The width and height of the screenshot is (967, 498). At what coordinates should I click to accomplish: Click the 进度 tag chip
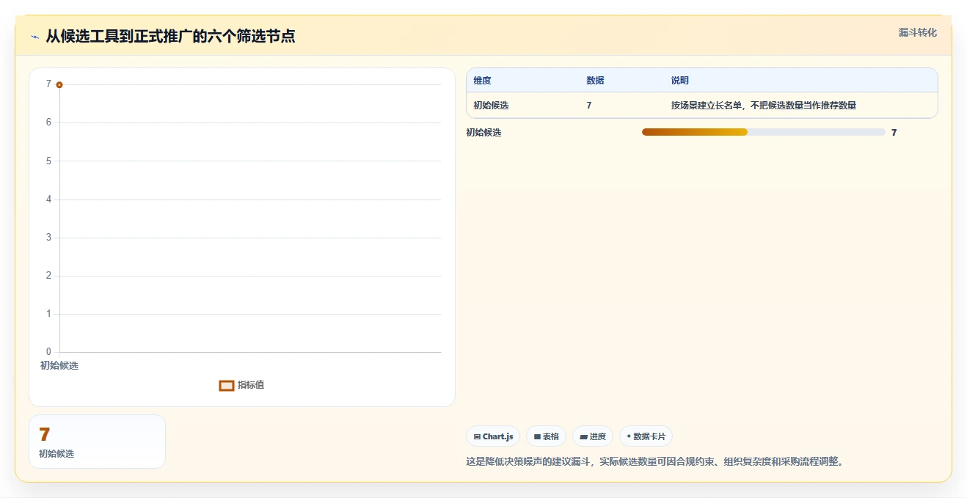click(593, 436)
